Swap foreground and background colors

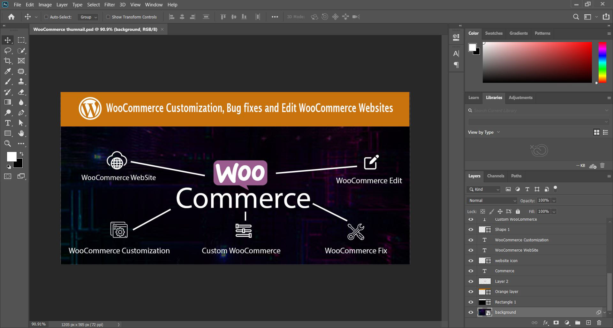[21, 154]
